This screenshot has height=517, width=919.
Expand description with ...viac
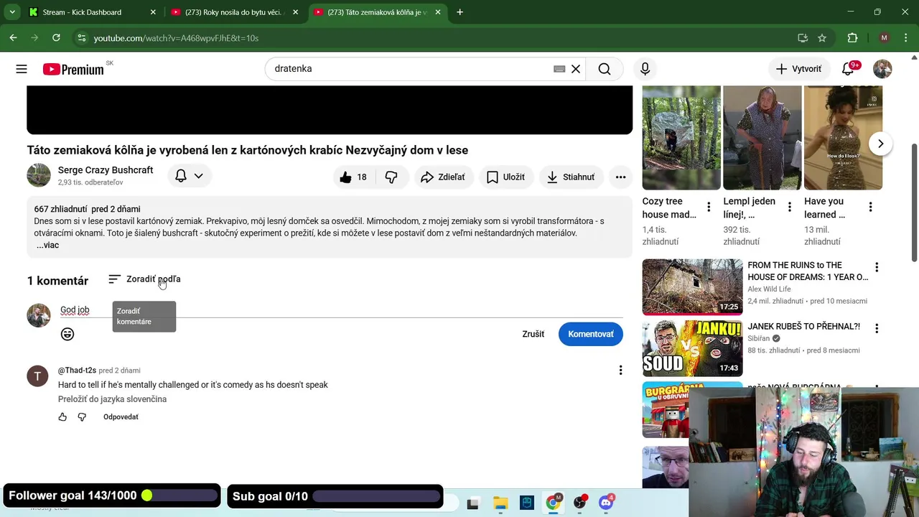(x=47, y=246)
